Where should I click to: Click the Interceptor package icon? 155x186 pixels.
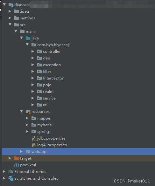tap(39, 78)
